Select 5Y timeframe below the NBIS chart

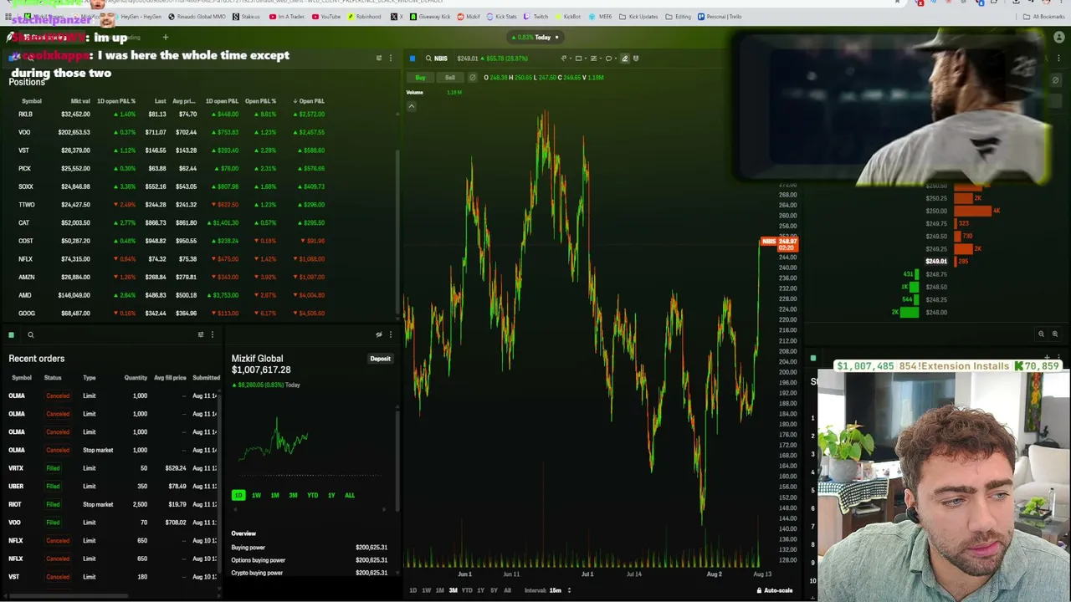(494, 590)
